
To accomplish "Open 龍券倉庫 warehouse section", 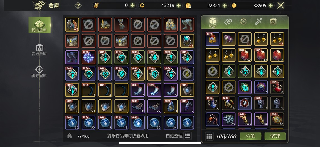I will click(x=39, y=72).
